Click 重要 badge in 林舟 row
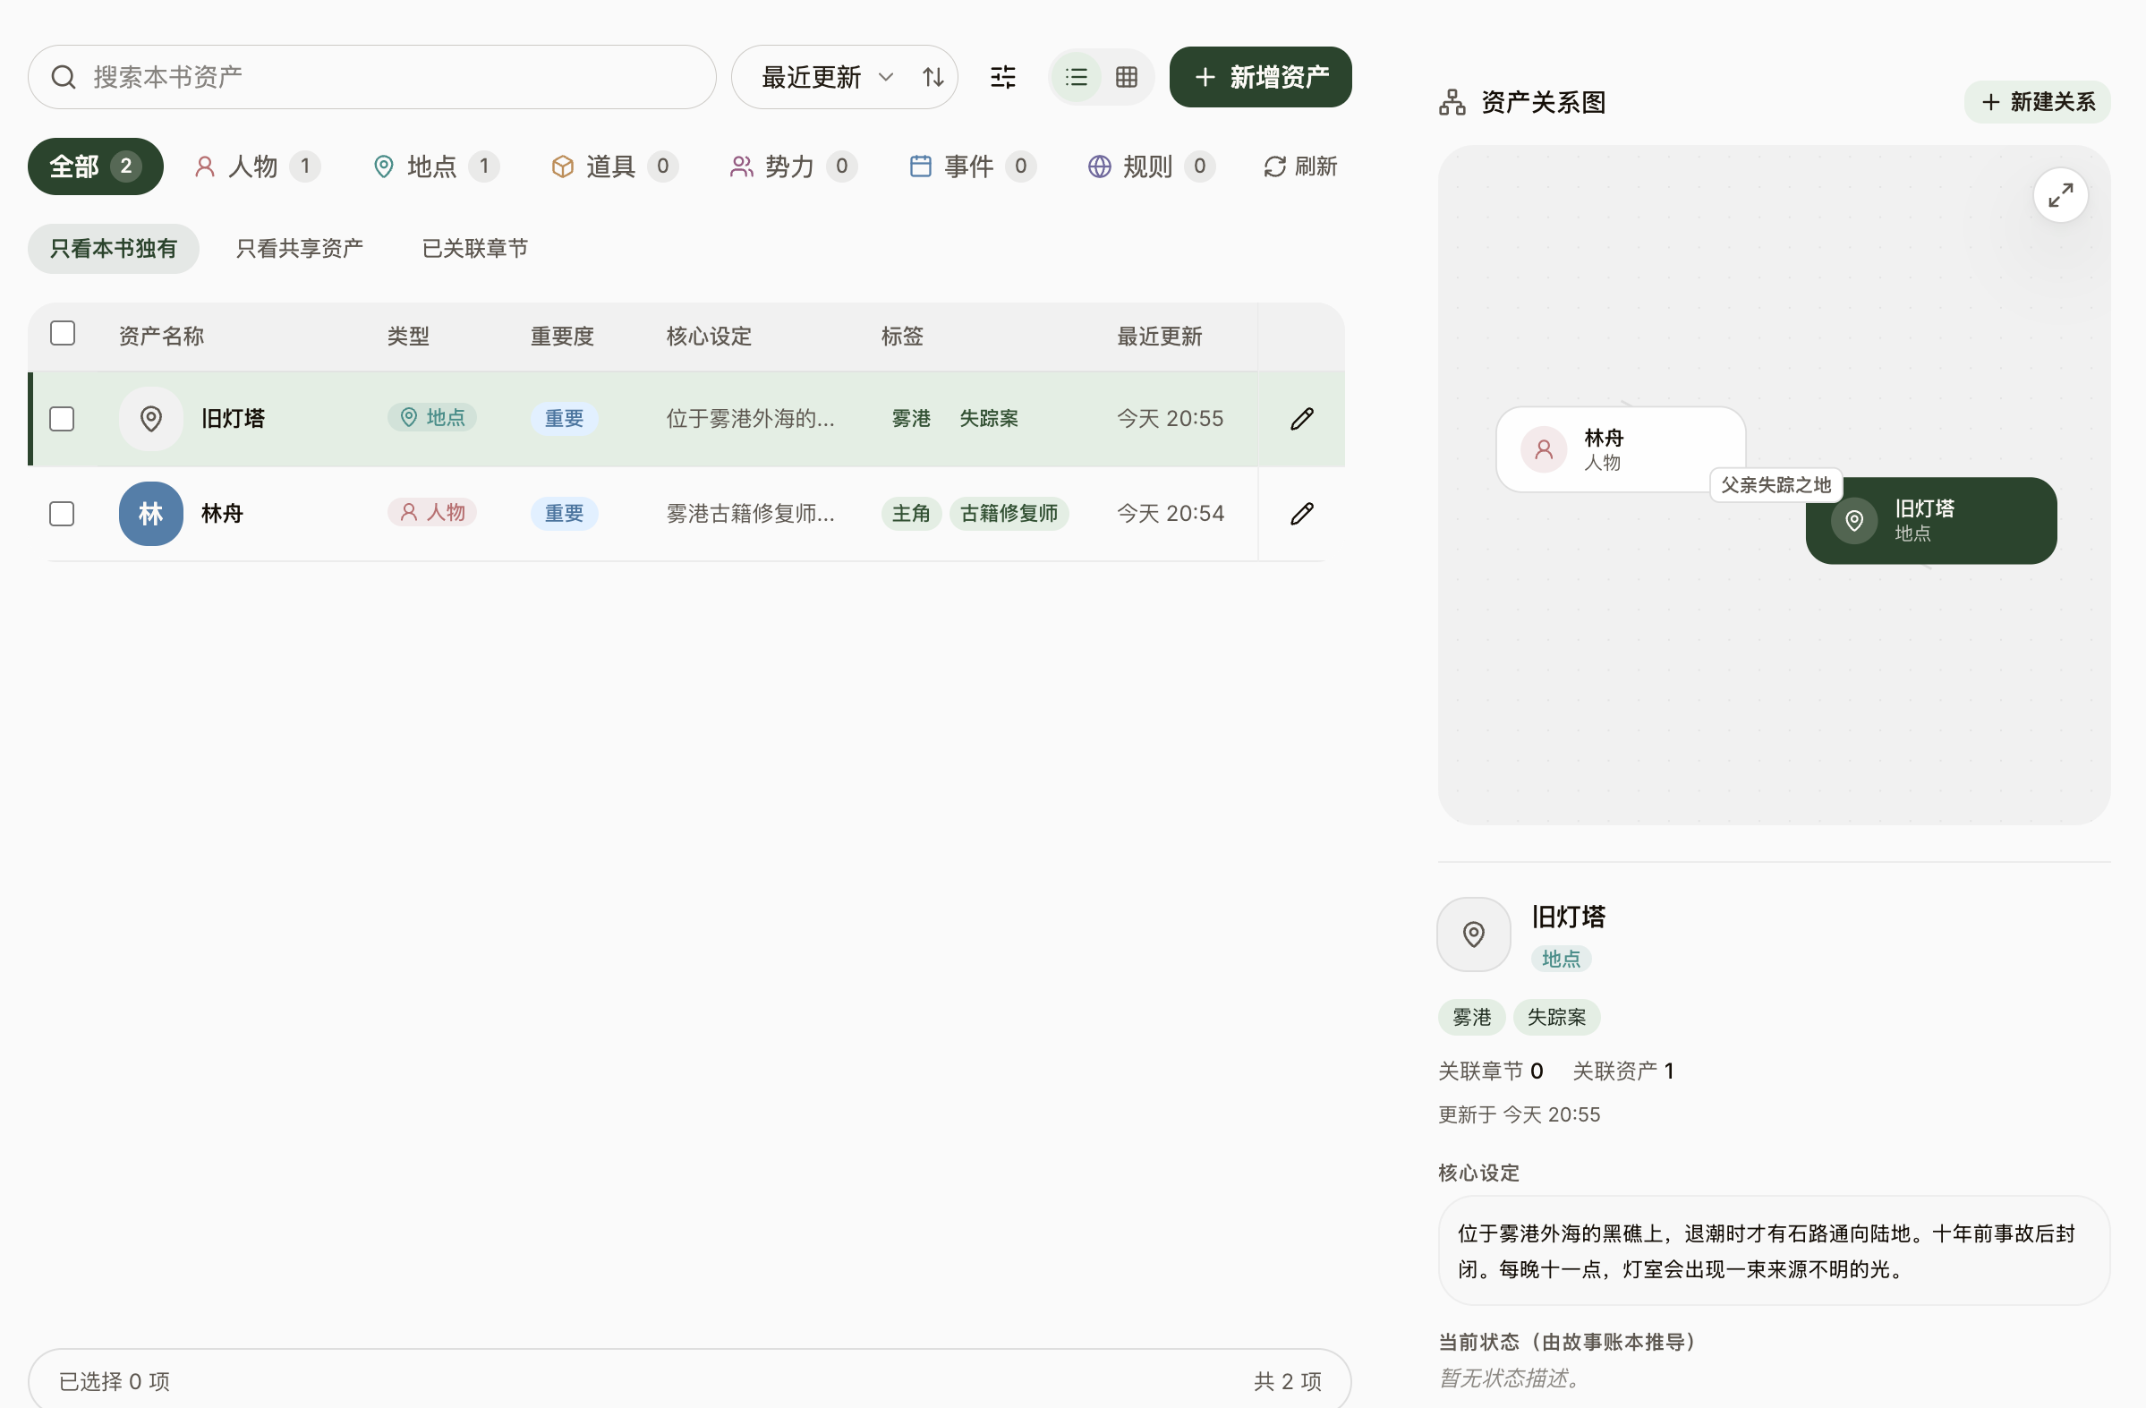The image size is (2146, 1408). pyautogui.click(x=564, y=513)
